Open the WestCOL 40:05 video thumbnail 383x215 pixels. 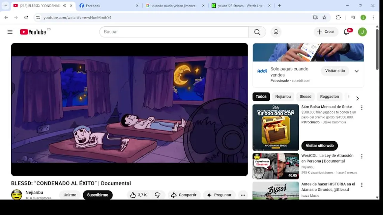click(276, 166)
